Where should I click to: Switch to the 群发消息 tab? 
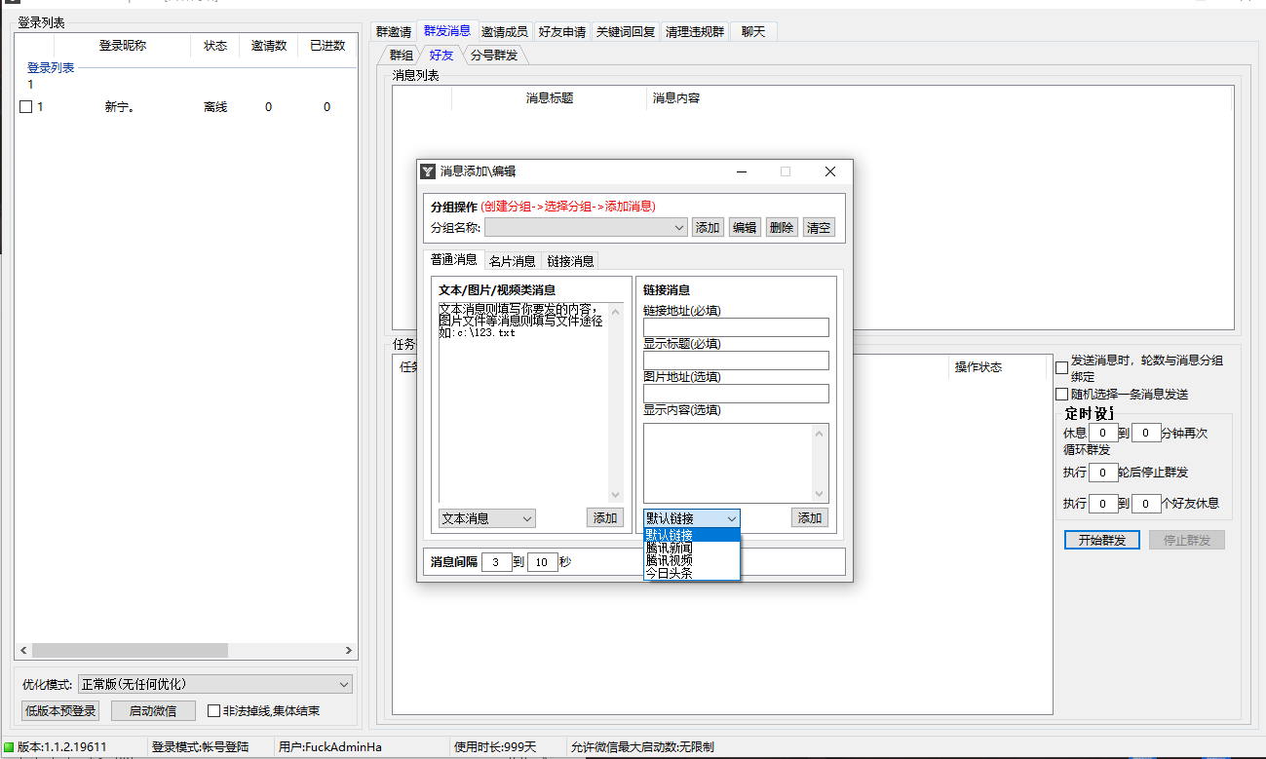tap(447, 31)
